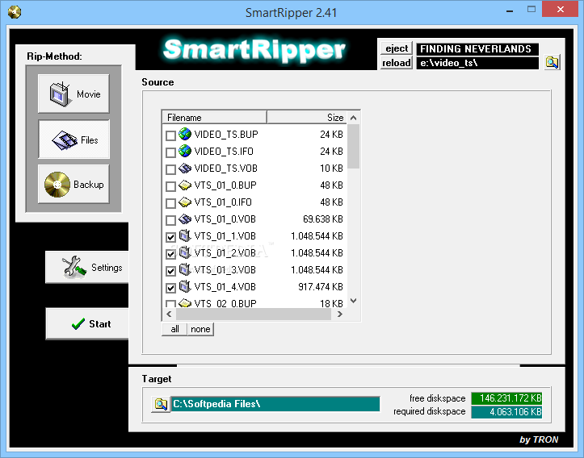This screenshot has height=458, width=584.
Task: Click the horizontal scroll right arrow
Action: (339, 314)
